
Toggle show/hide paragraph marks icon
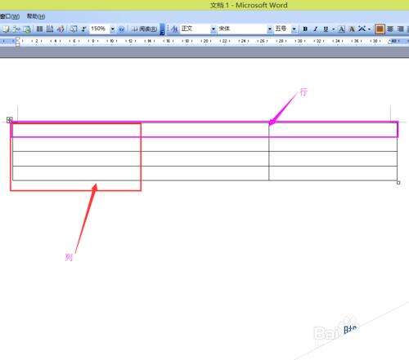click(x=84, y=29)
